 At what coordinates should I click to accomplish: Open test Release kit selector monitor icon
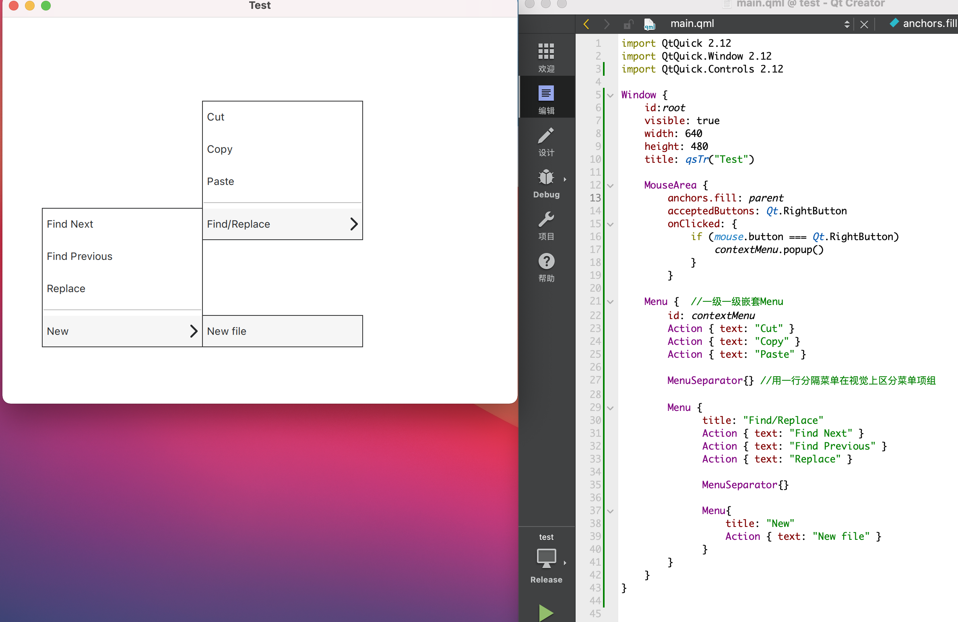coord(546,558)
